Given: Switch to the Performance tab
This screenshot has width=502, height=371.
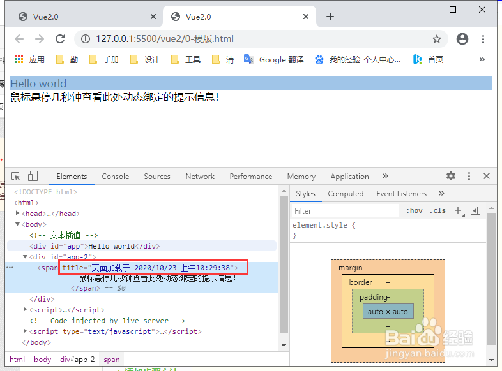Looking at the screenshot, I should click(250, 177).
